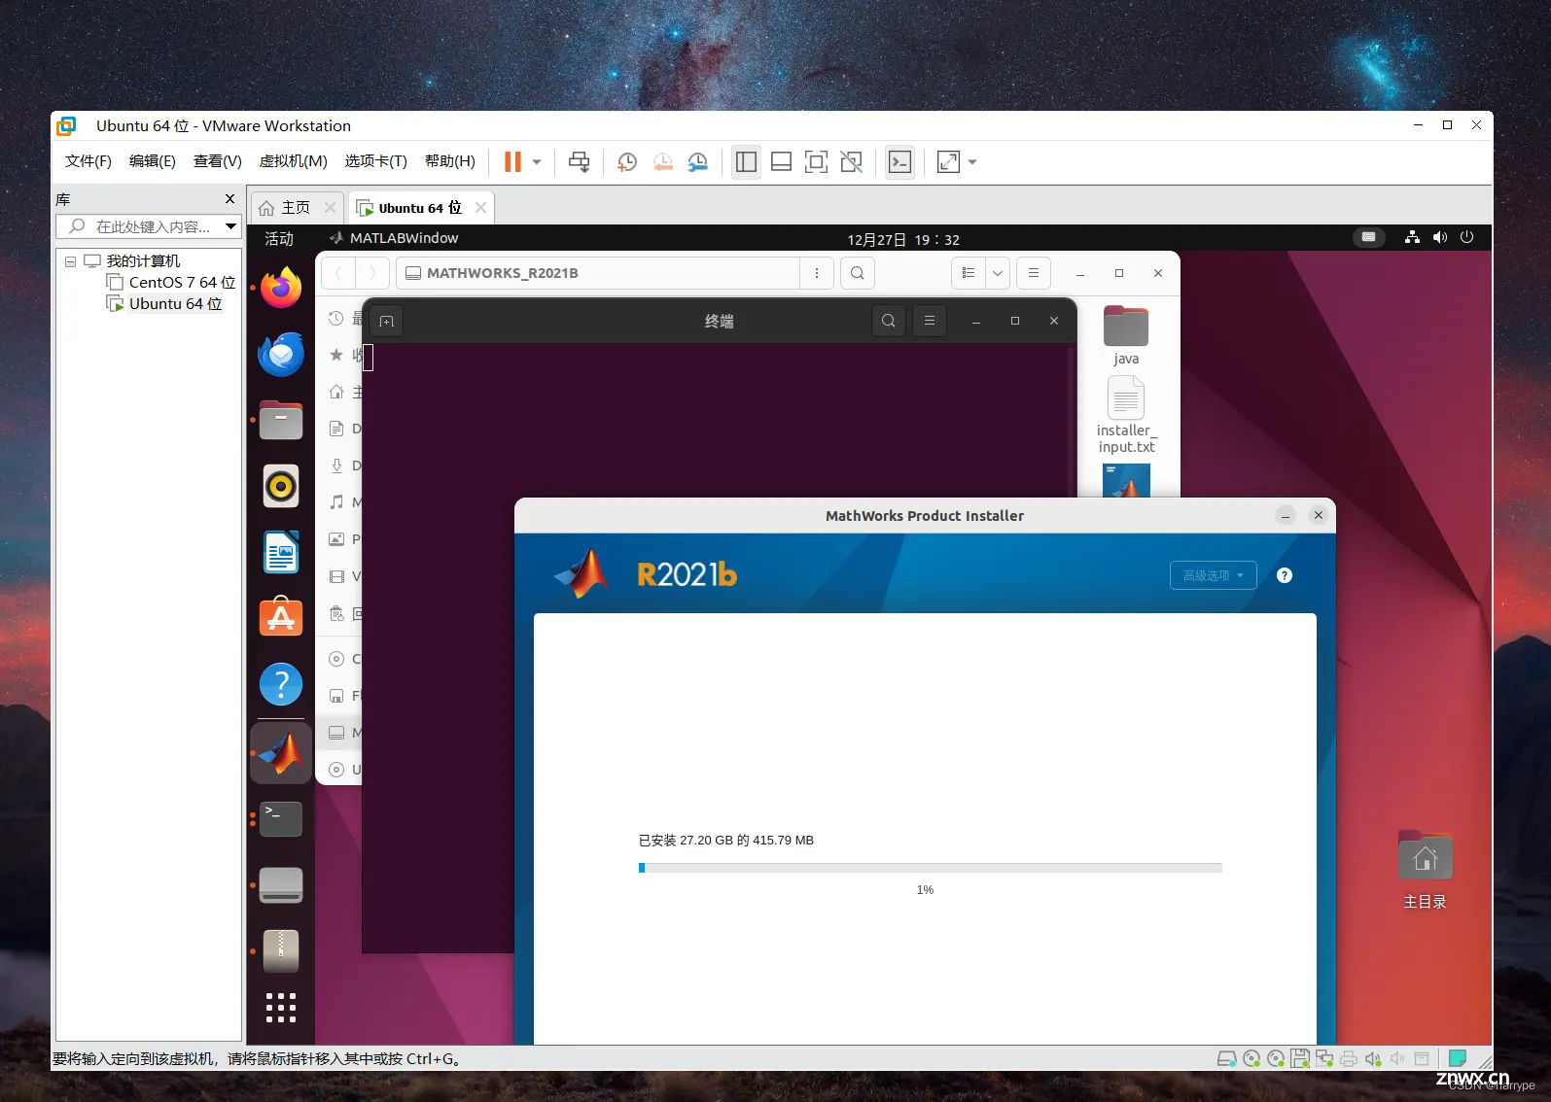This screenshot has height=1102, width=1551.
Task: Launch Firefox from the Ubuntu dock
Action: point(281,288)
